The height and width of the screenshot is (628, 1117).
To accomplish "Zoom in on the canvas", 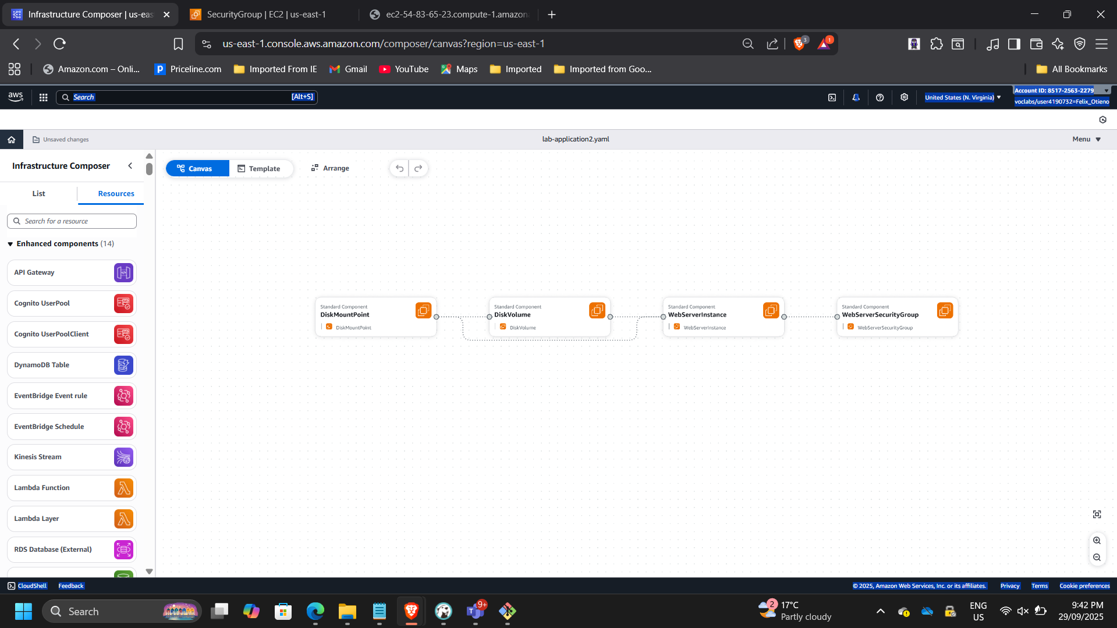I will [x=1097, y=540].
